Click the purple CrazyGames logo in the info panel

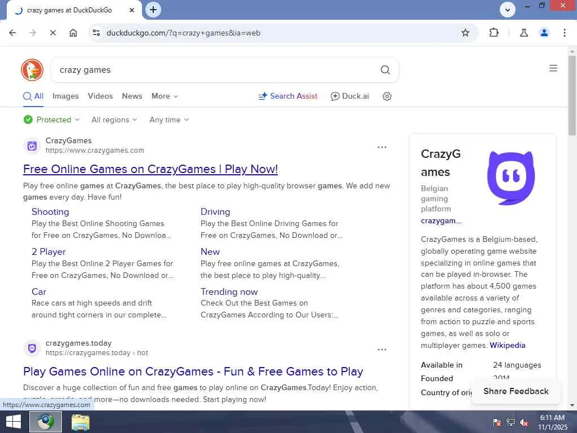click(511, 177)
